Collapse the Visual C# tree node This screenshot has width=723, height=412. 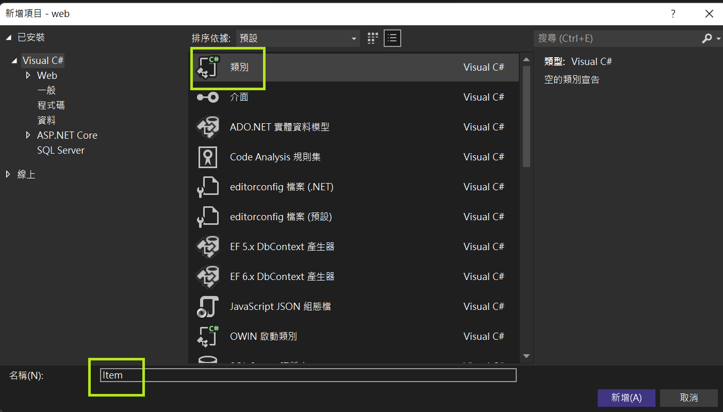pyautogui.click(x=14, y=61)
